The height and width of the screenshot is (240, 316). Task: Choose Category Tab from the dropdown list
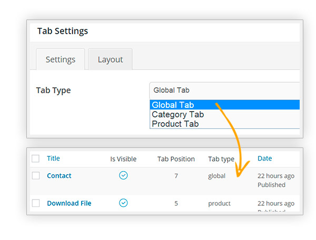click(225, 114)
